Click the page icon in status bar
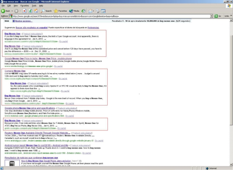The height and width of the screenshot is (170, 233). click(x=2, y=168)
